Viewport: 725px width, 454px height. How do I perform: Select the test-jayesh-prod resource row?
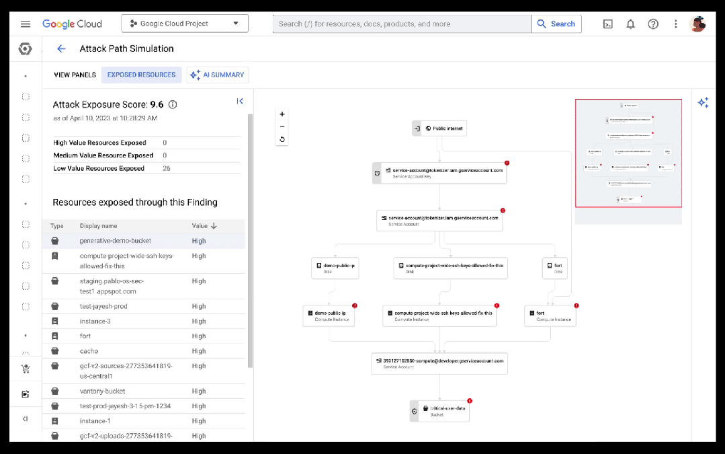click(144, 307)
